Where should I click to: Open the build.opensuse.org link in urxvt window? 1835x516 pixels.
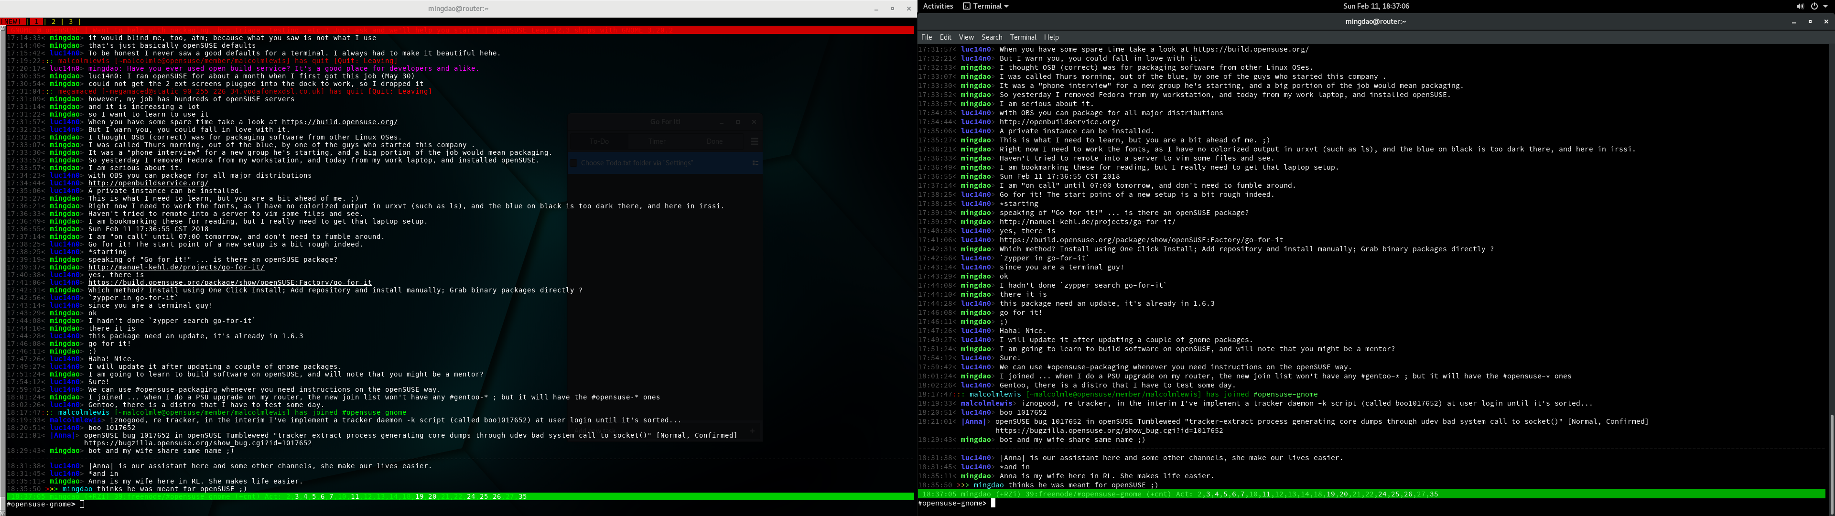pos(339,122)
